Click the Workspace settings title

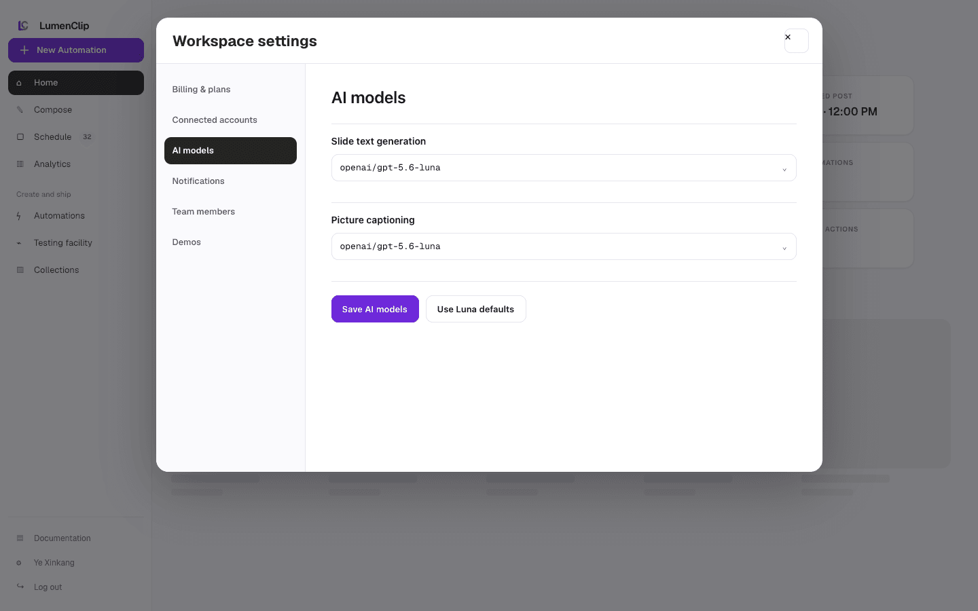pos(244,41)
